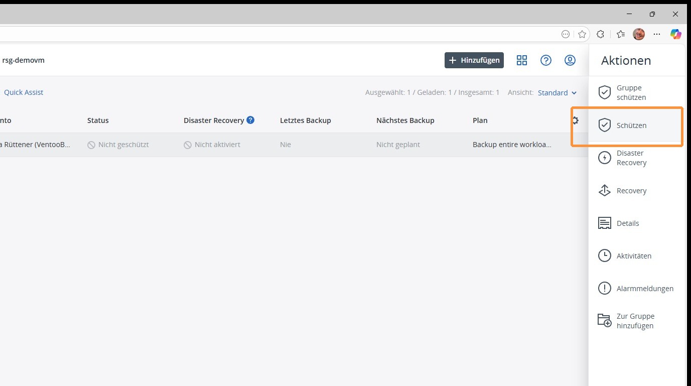The image size is (691, 386).
Task: Select the Rüttener account row
Action: 294,145
